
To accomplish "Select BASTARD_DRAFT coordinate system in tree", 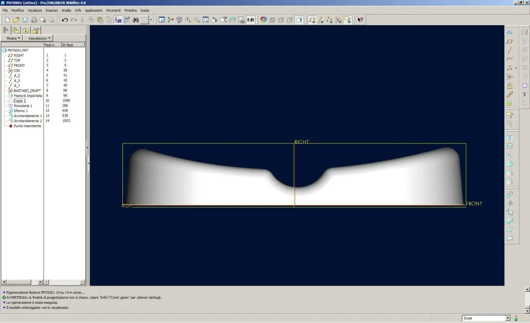I will point(27,91).
